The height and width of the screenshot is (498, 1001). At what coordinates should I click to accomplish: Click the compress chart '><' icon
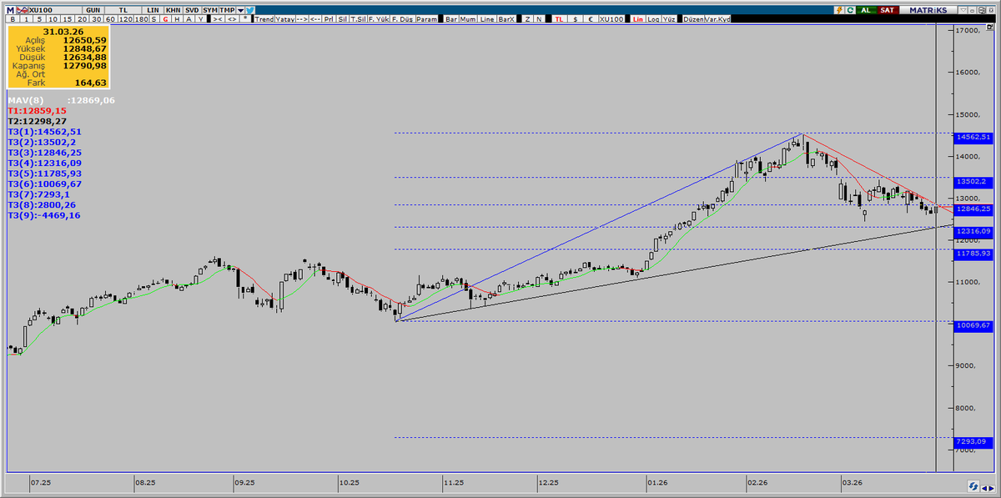pos(217,18)
